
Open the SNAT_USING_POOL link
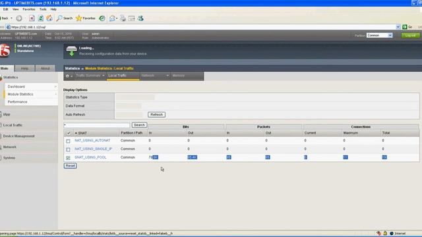(x=90, y=157)
